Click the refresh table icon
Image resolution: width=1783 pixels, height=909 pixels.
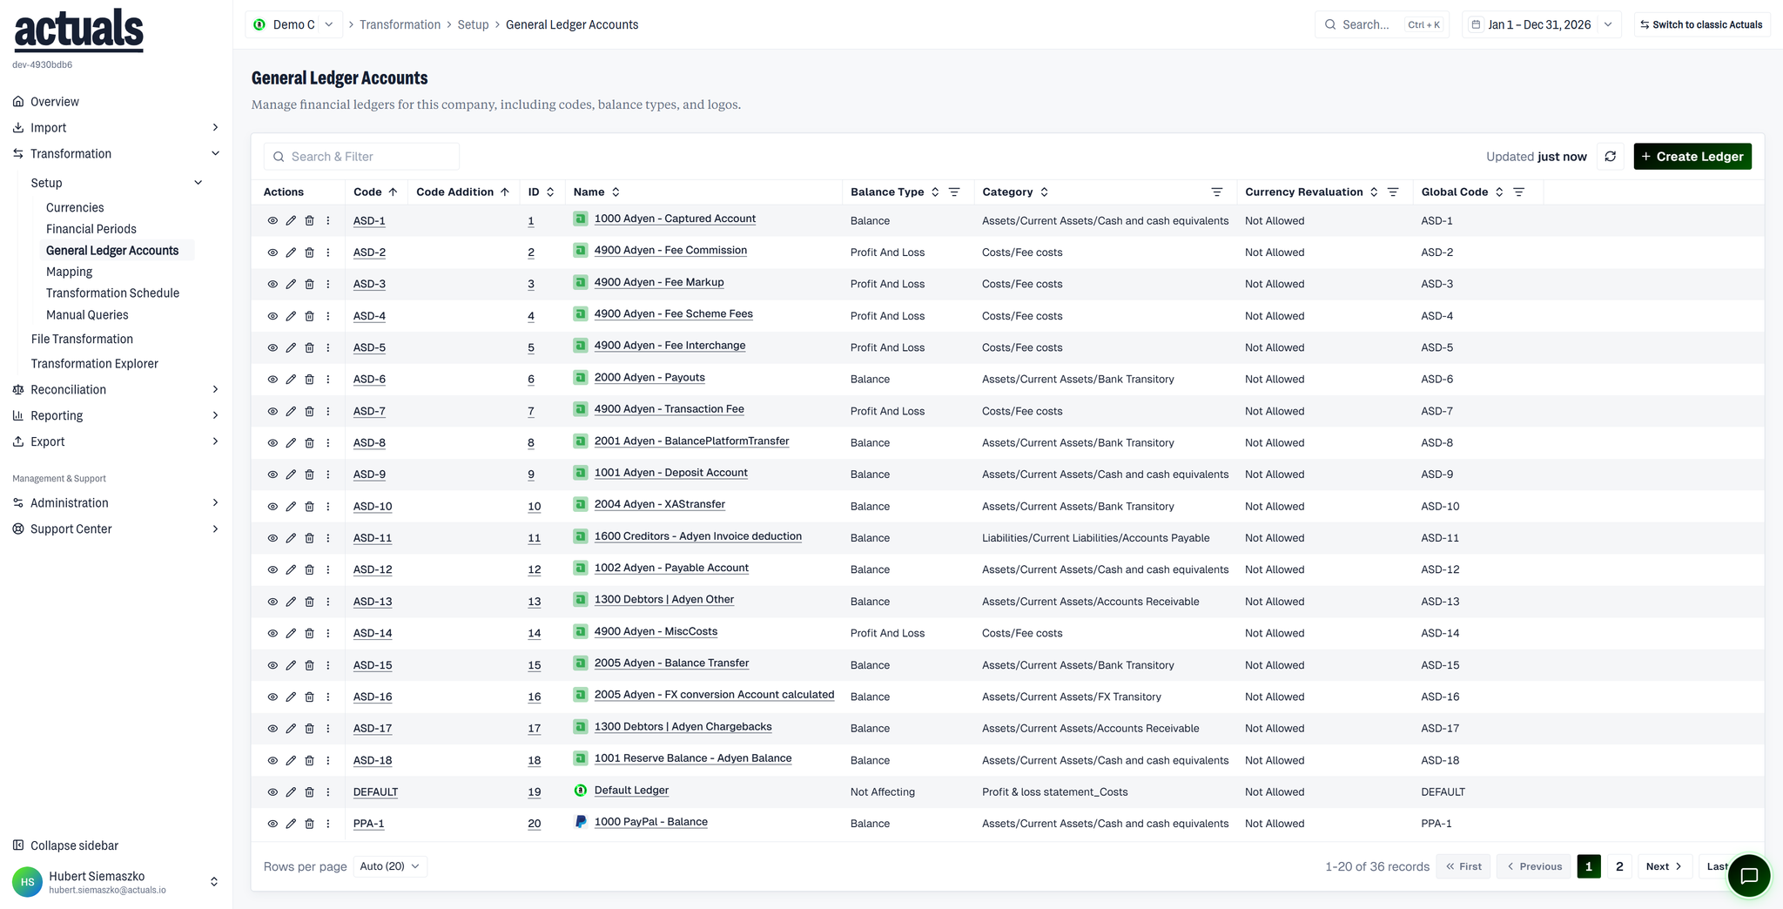[x=1611, y=157]
